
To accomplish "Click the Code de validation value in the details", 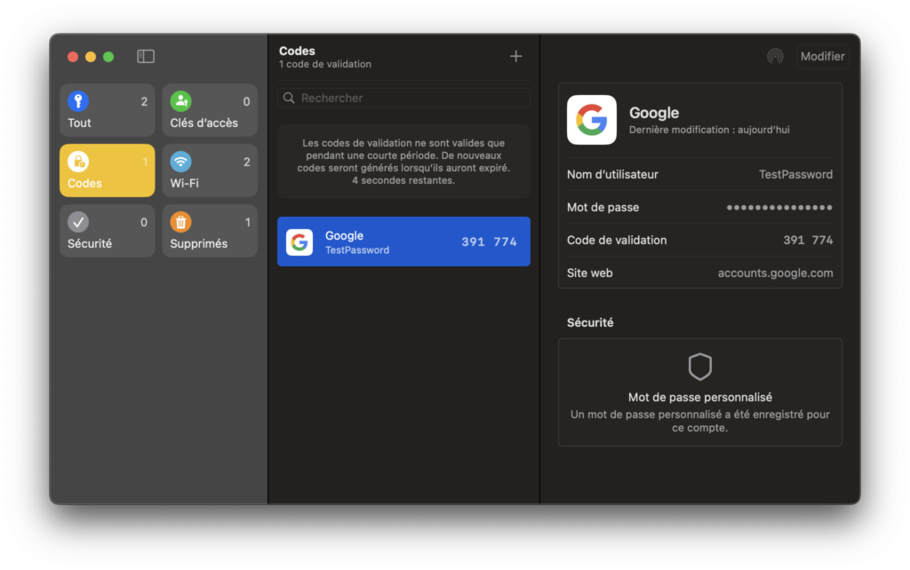I will tap(808, 240).
